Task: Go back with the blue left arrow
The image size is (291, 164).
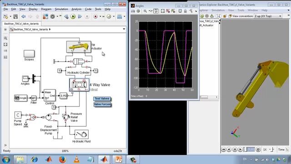Action: [x=23, y=16]
